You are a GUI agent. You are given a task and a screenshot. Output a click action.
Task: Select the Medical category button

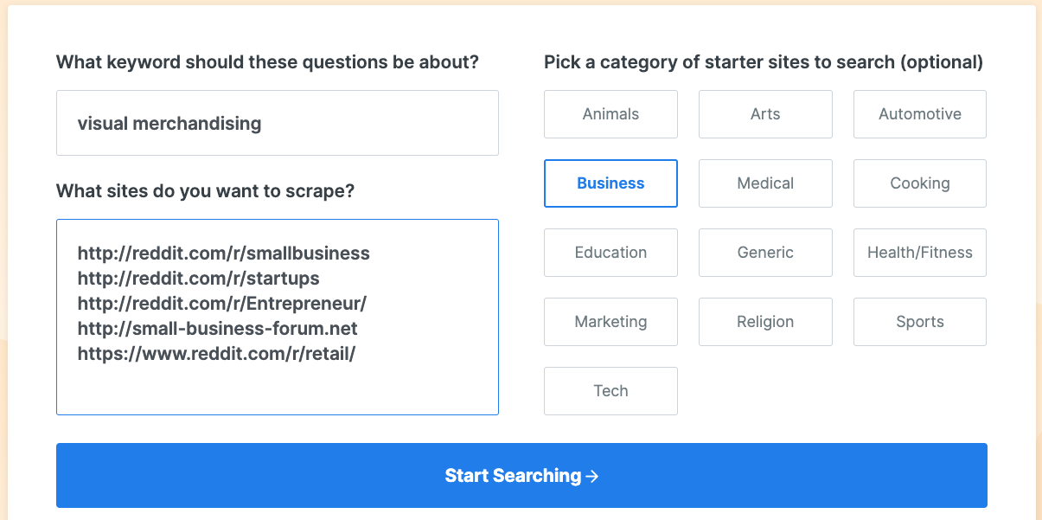(765, 183)
